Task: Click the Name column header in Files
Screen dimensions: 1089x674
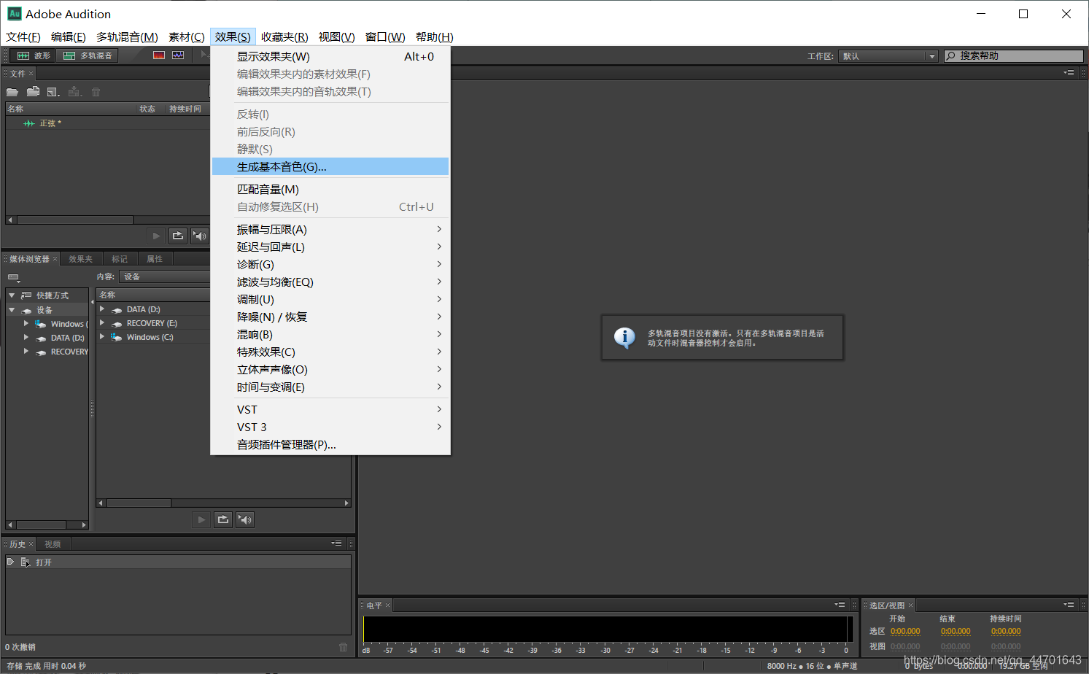Action: coord(71,109)
